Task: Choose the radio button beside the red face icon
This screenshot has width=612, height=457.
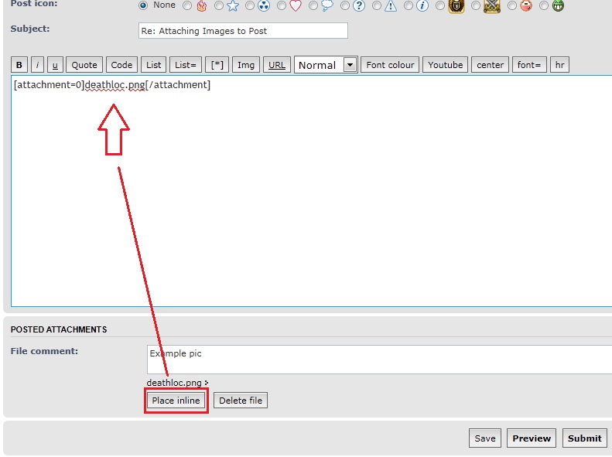Action: pos(512,5)
